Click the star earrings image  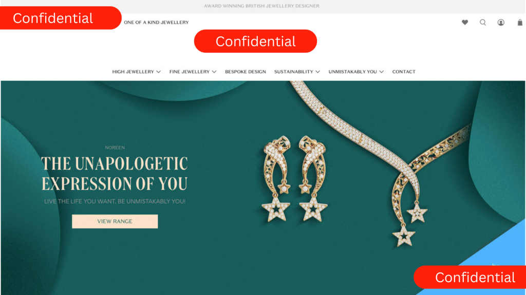(x=294, y=178)
